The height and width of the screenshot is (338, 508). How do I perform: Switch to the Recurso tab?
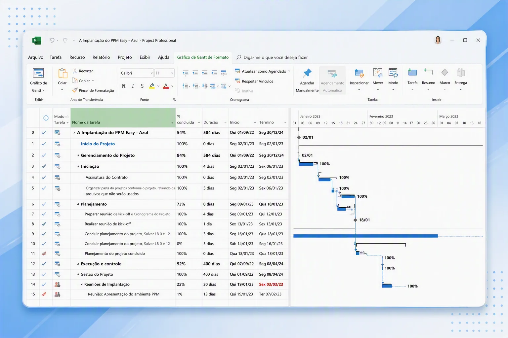(77, 57)
